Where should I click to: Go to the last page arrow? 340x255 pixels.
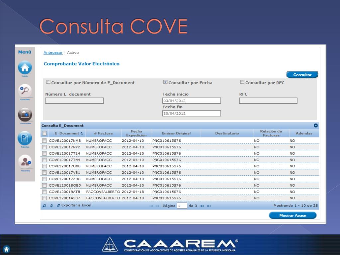tap(209, 206)
